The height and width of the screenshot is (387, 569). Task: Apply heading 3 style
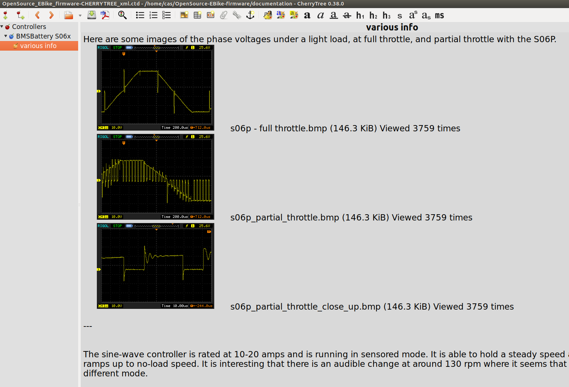coord(387,15)
